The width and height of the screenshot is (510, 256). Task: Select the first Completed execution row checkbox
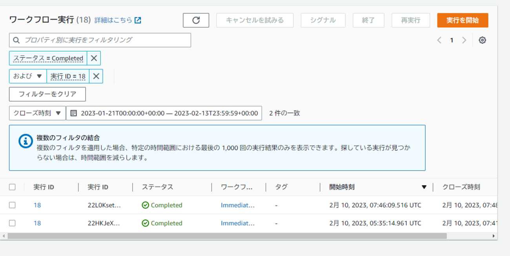click(12, 205)
